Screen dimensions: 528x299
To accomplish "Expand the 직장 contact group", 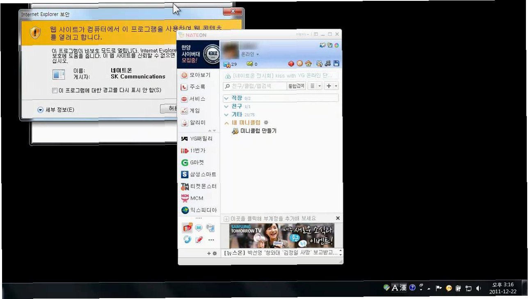I will pyautogui.click(x=281, y=98).
